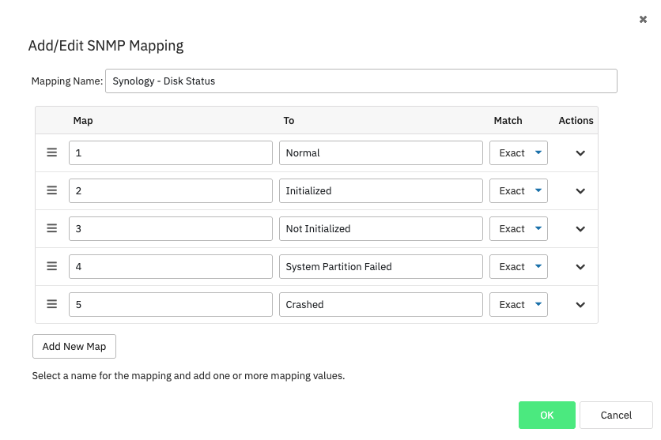Screen dimensions: 661x440
Task: Click the Actions column header
Action: tap(576, 121)
